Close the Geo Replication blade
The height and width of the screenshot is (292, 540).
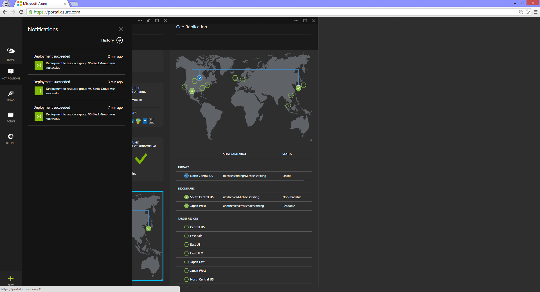[x=314, y=20]
